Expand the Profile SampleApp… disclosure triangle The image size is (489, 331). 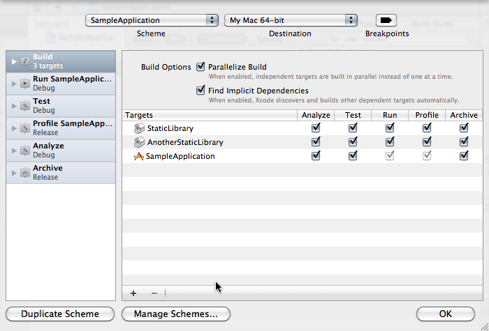click(14, 128)
